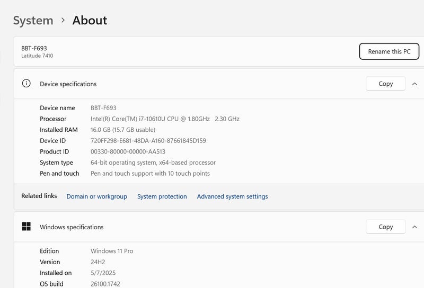The width and height of the screenshot is (424, 288).
Task: Click the OS build value 26100.1742
Action: 107,284
